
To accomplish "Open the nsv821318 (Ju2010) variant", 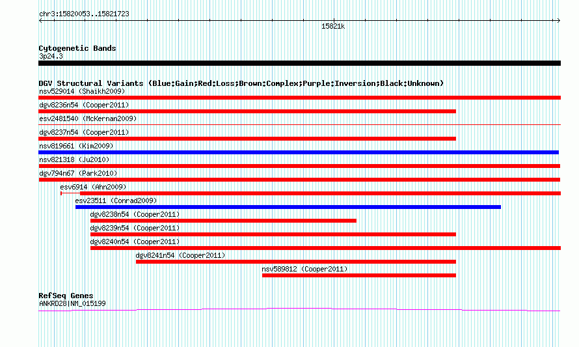I will pos(74,160).
